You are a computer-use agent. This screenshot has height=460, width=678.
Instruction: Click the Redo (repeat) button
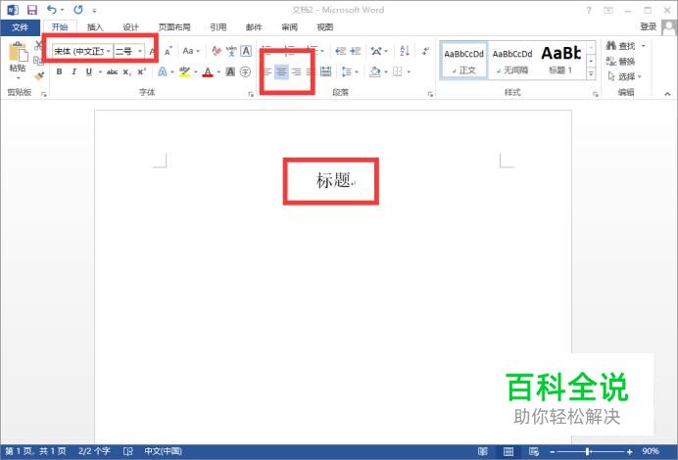click(77, 10)
